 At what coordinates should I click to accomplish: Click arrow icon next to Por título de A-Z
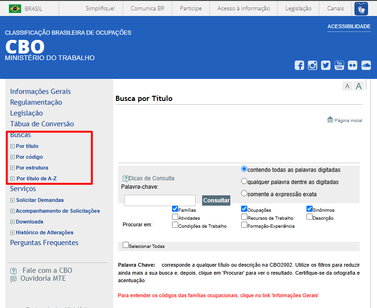point(13,178)
